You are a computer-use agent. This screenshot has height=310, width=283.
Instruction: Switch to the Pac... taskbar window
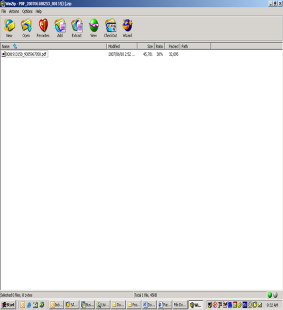(x=164, y=305)
